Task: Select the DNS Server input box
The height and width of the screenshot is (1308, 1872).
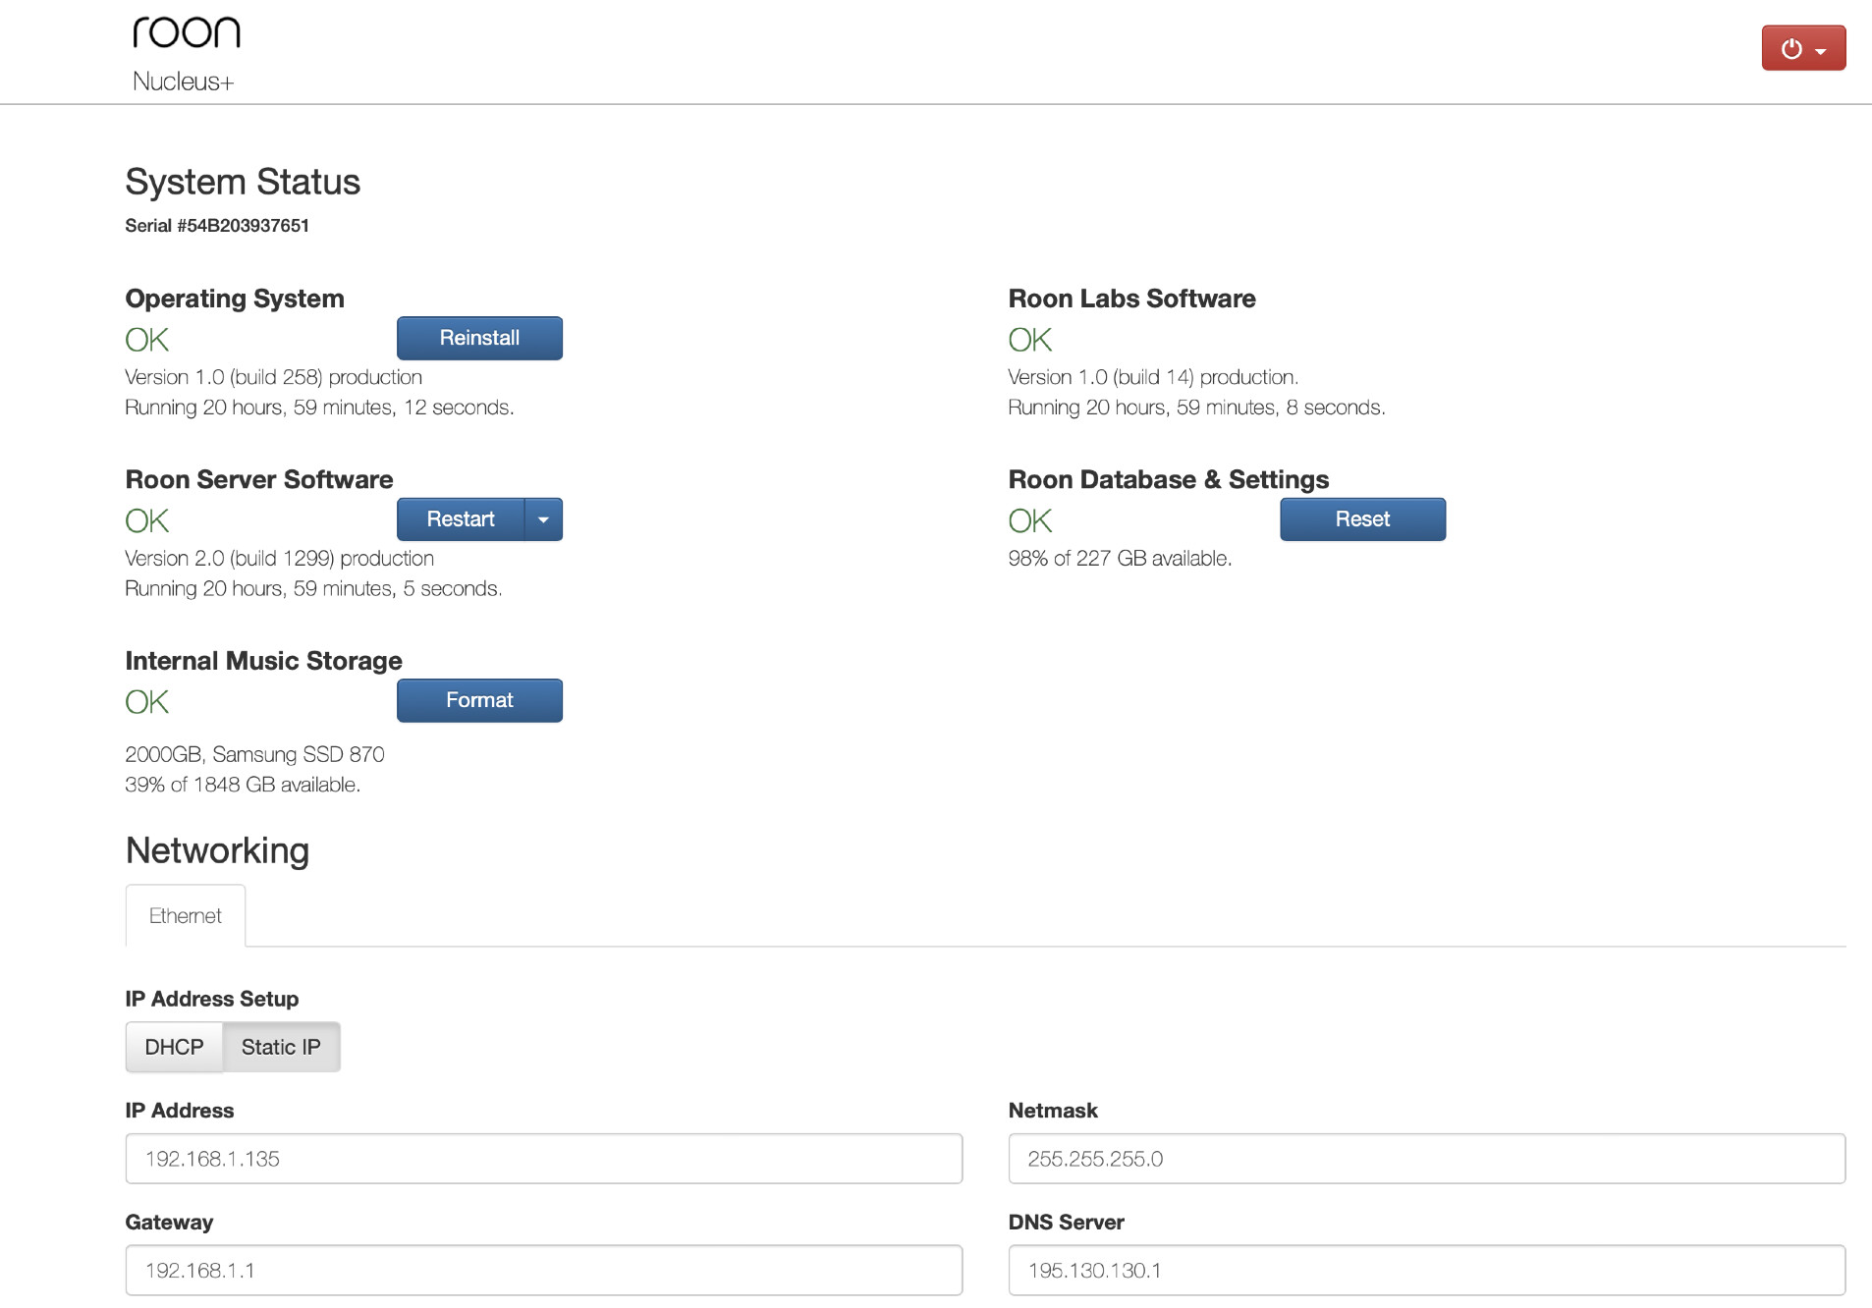Action: coord(1426,1271)
